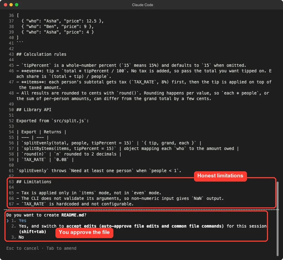This screenshot has height=260, width=283.
Task: Click the '`round(n)`' table row
Action: (x=69, y=154)
